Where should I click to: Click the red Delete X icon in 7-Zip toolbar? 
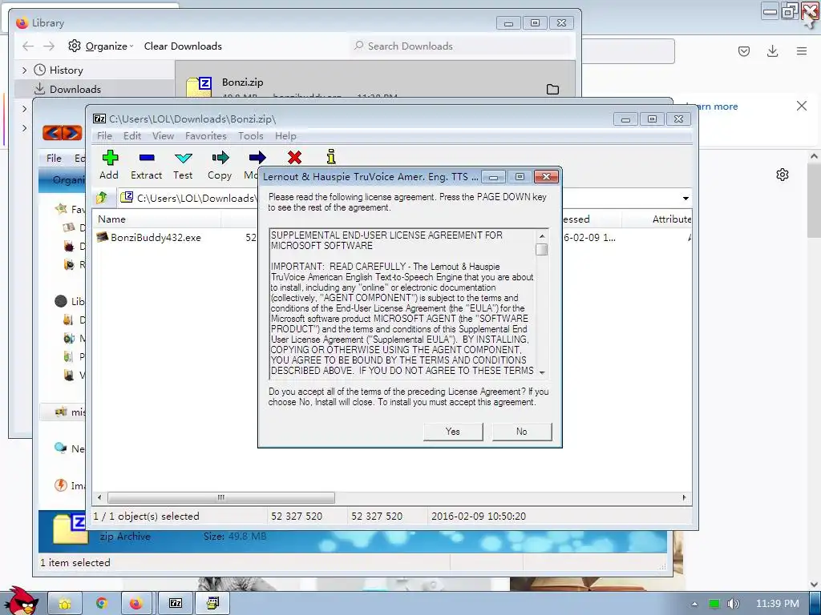(x=294, y=158)
